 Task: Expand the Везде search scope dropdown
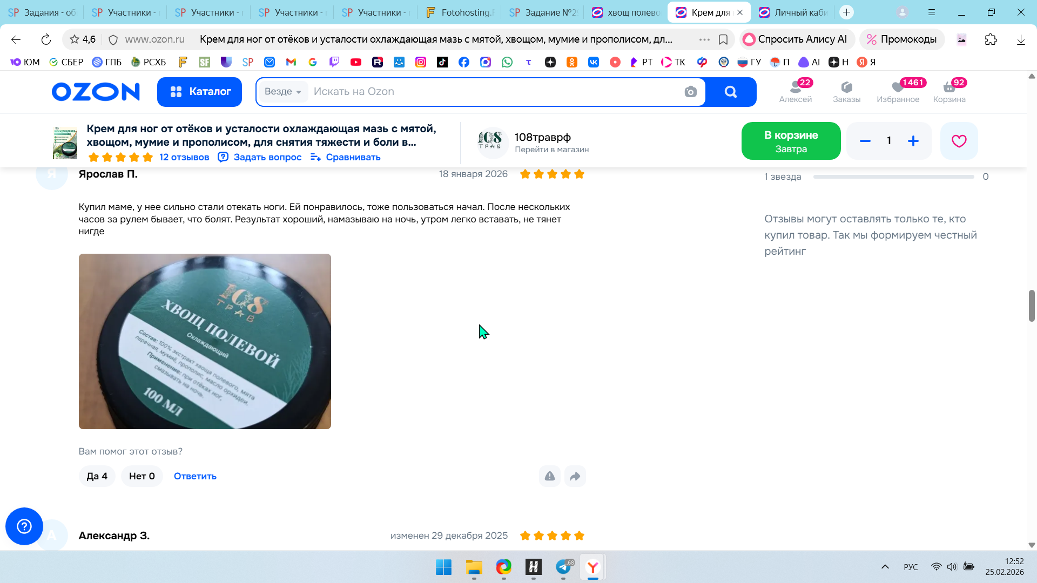click(283, 92)
